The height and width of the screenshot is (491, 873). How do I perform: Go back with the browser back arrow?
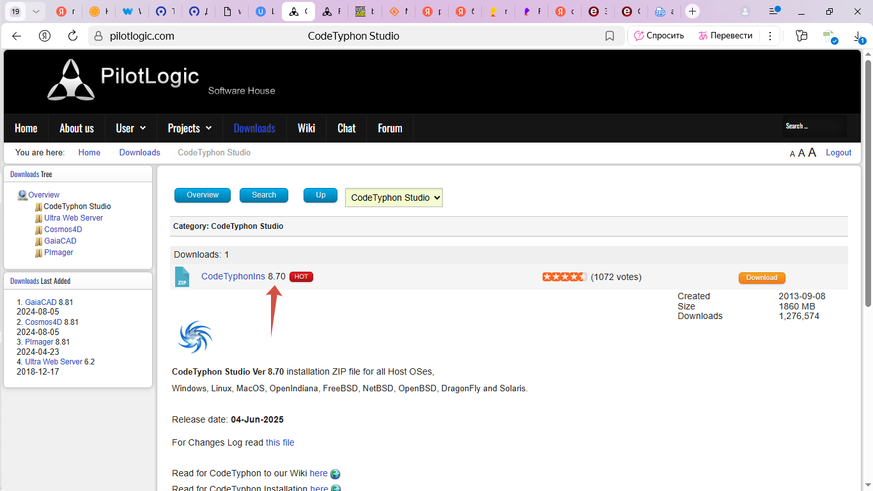click(17, 36)
